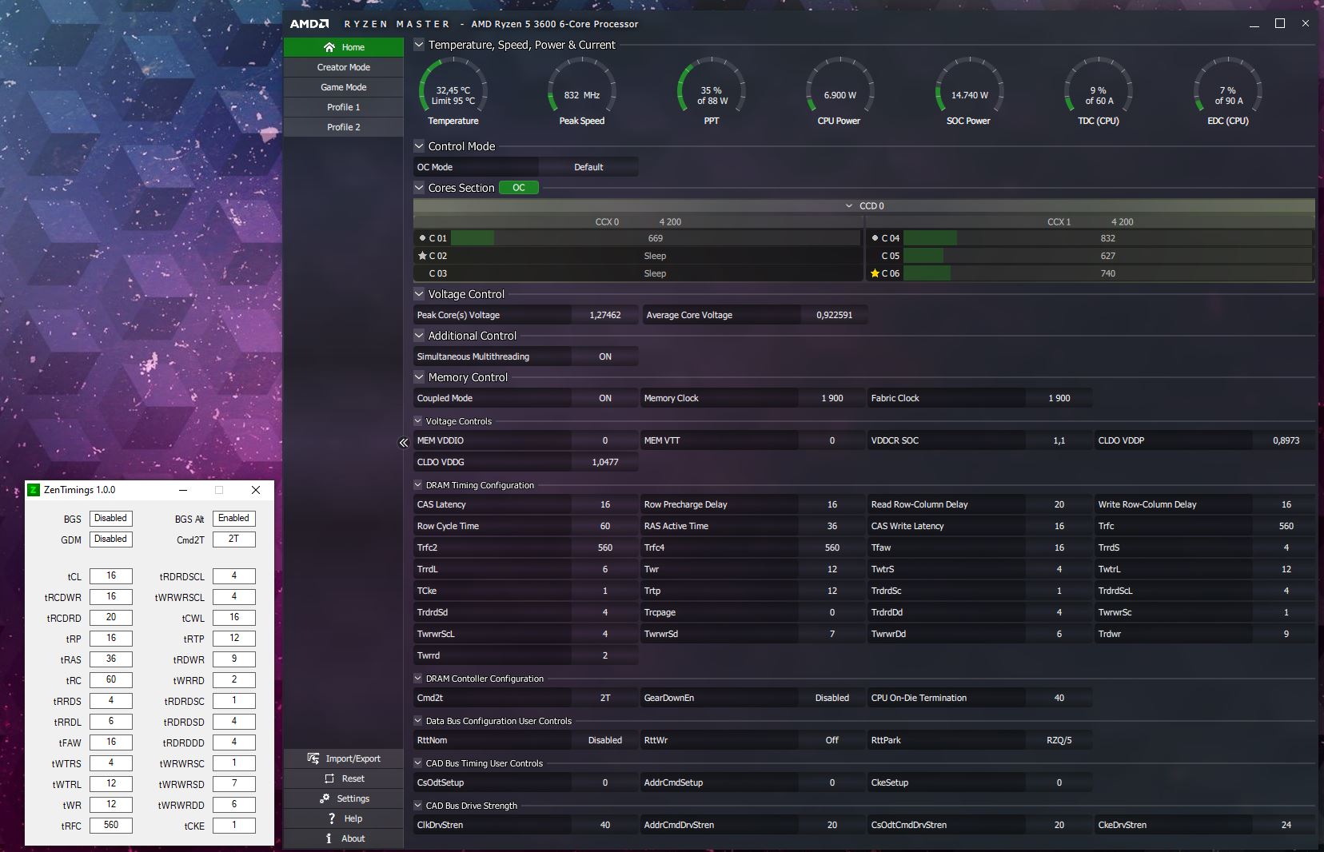
Task: Click the Temperature gauge
Action: pyautogui.click(x=453, y=91)
